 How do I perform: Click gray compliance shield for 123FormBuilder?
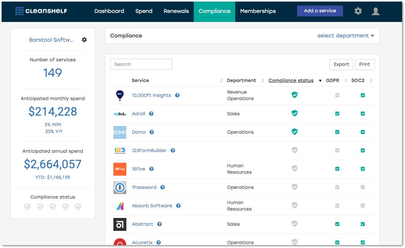pos(295,150)
